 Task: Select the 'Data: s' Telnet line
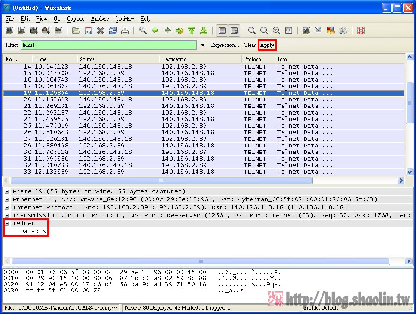point(33,231)
